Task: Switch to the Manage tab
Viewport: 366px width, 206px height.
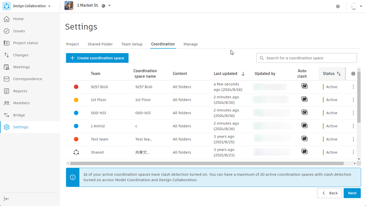Action: point(190,44)
